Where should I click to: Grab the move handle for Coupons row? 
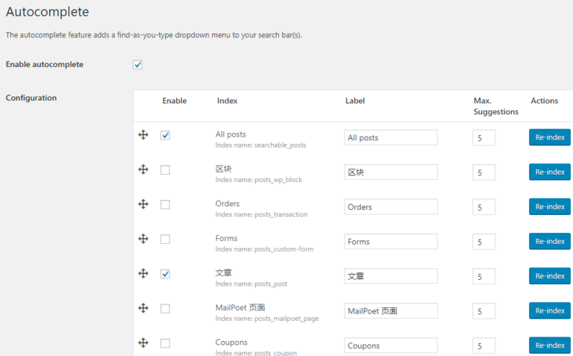tap(143, 343)
